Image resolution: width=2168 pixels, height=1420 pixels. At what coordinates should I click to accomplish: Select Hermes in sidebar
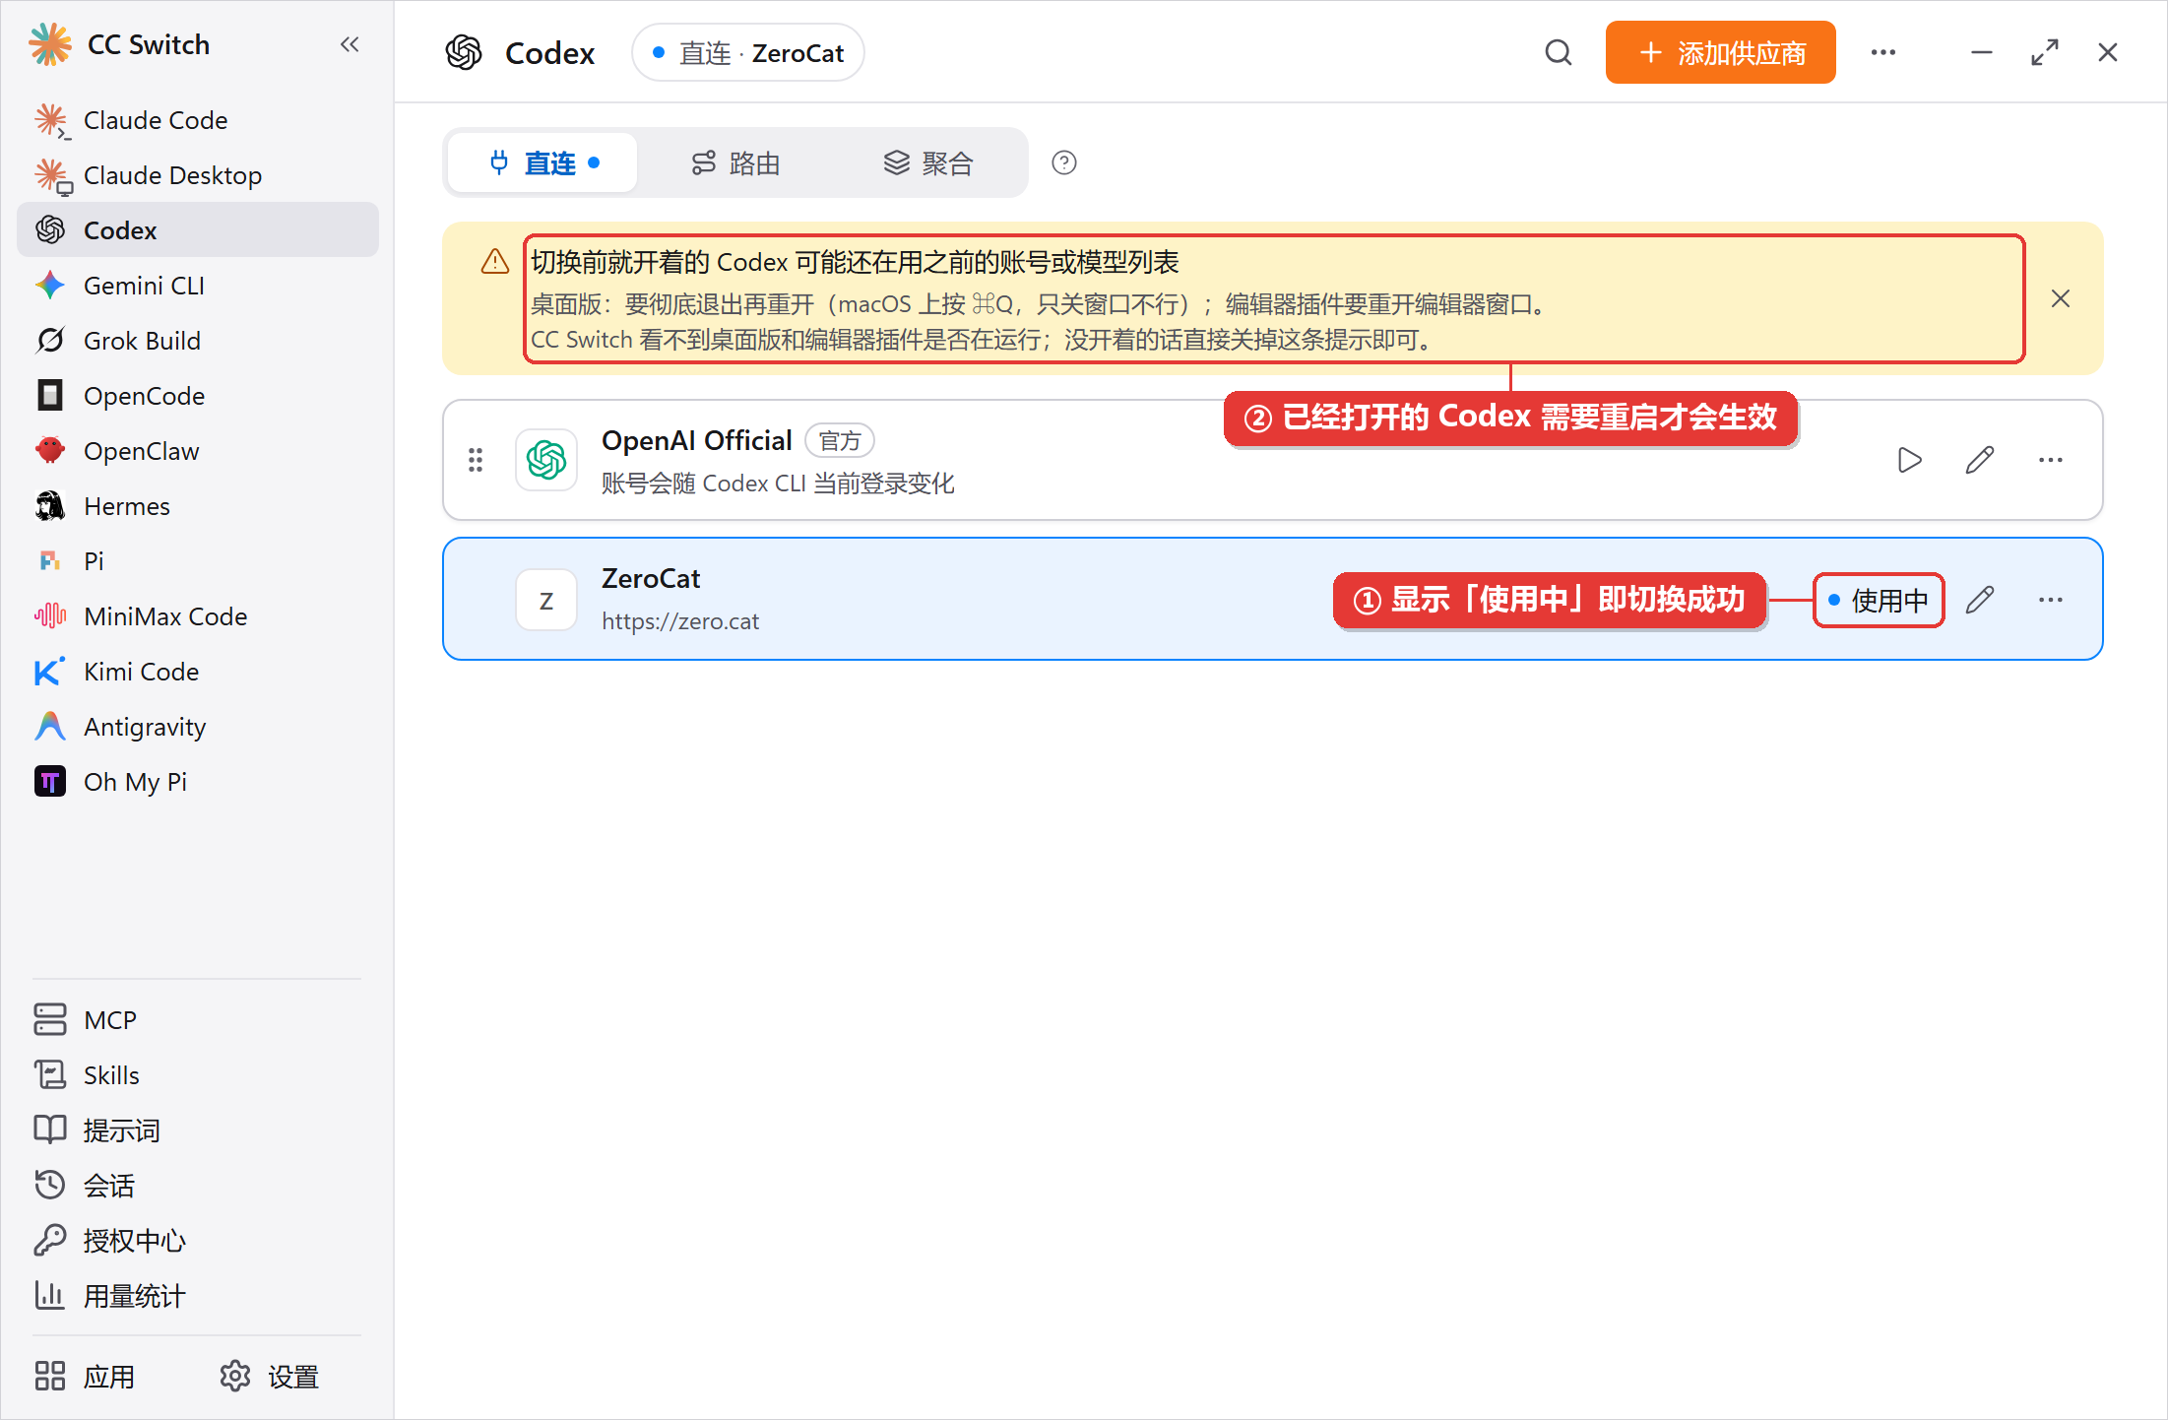coord(198,506)
